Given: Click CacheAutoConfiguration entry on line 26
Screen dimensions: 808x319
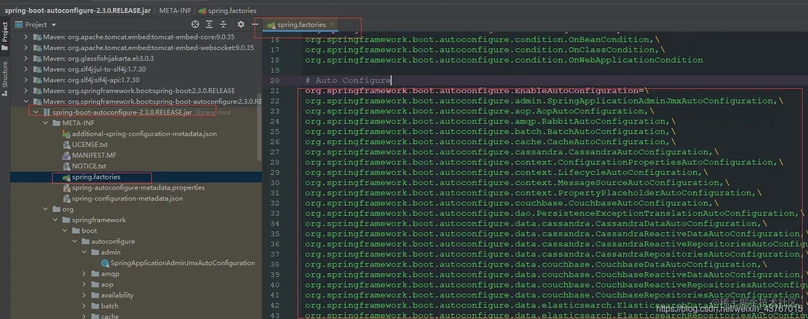Looking at the screenshot, I should click(606, 141).
